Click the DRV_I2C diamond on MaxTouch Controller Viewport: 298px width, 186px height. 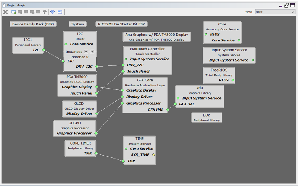pos(123,65)
